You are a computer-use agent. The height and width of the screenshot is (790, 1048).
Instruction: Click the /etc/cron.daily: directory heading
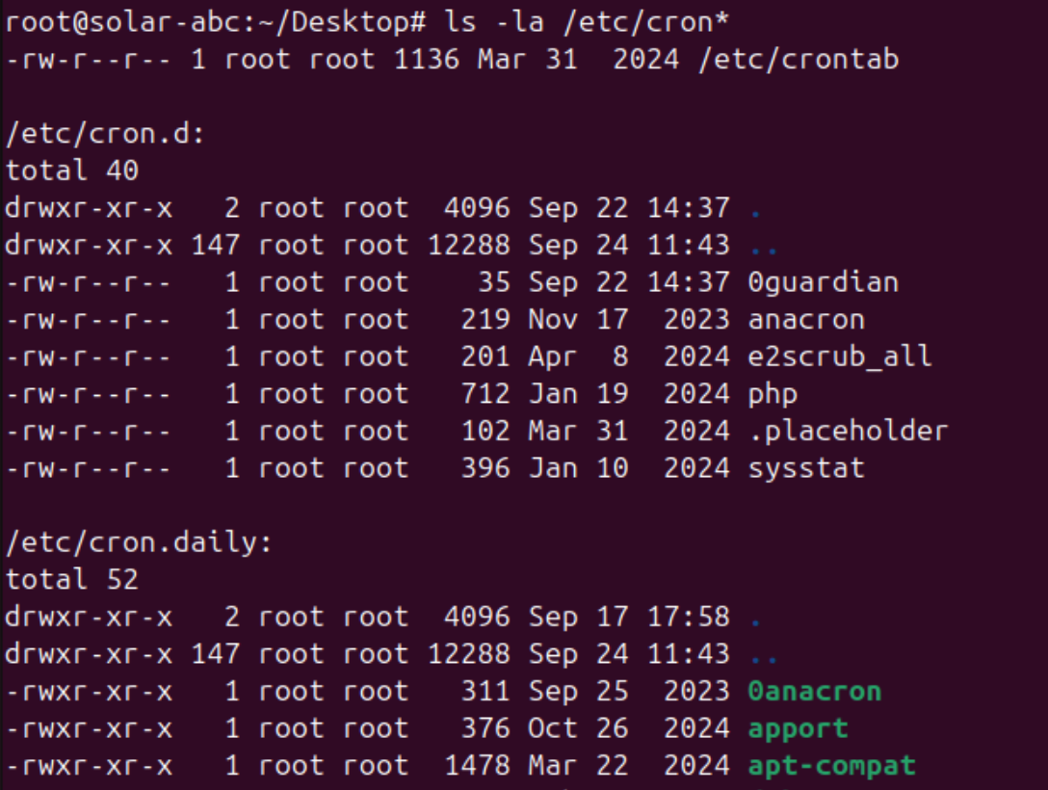pos(139,542)
